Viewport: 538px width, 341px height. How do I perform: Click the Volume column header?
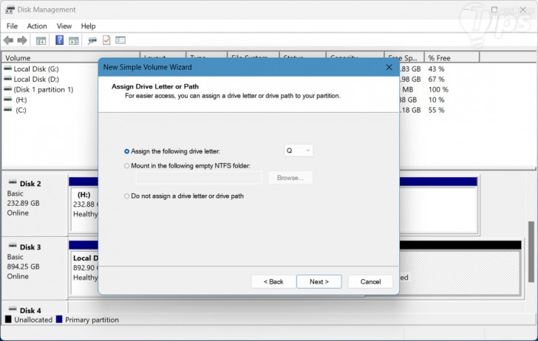click(71, 58)
